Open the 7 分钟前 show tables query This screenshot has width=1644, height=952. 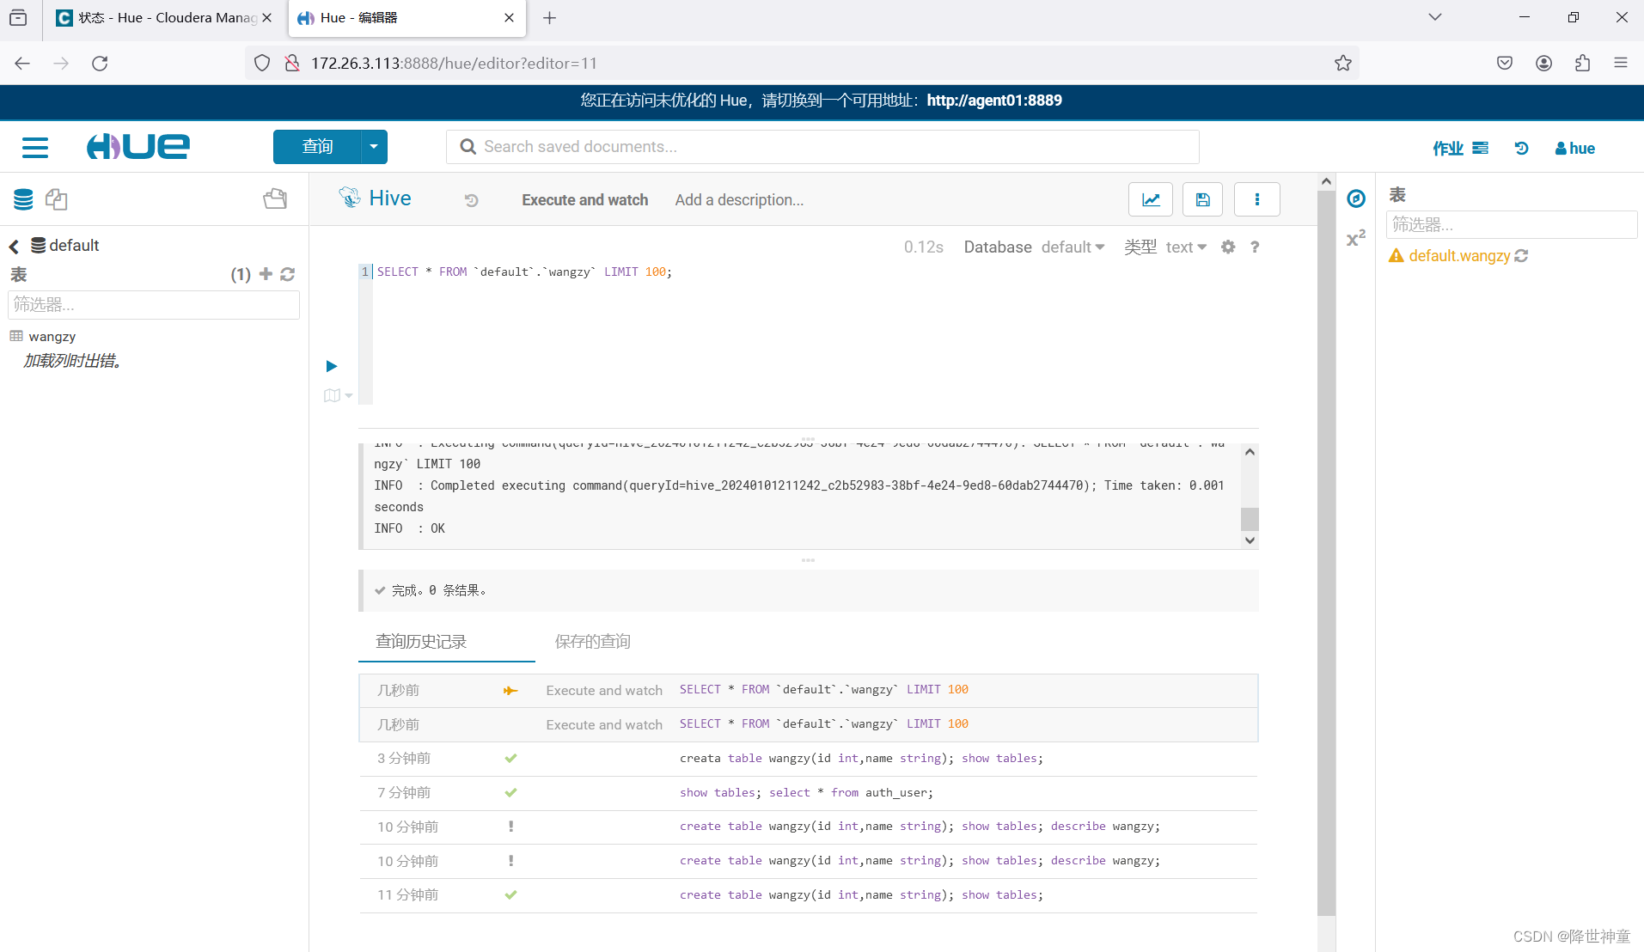808,793
